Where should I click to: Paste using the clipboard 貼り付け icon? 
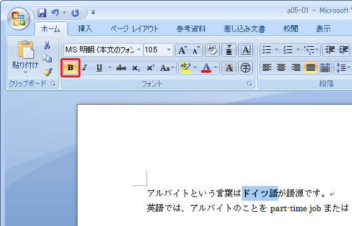click(25, 50)
